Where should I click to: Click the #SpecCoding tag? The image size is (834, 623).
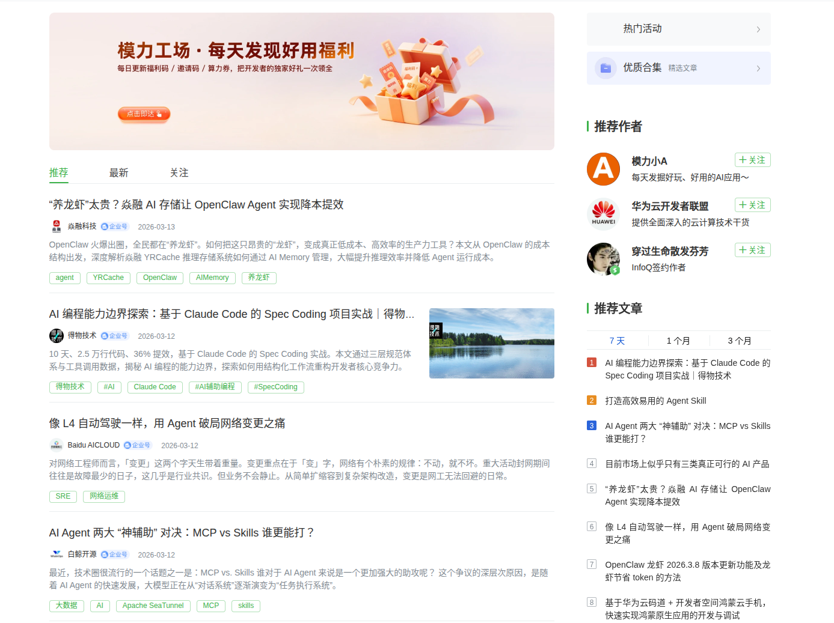click(276, 387)
